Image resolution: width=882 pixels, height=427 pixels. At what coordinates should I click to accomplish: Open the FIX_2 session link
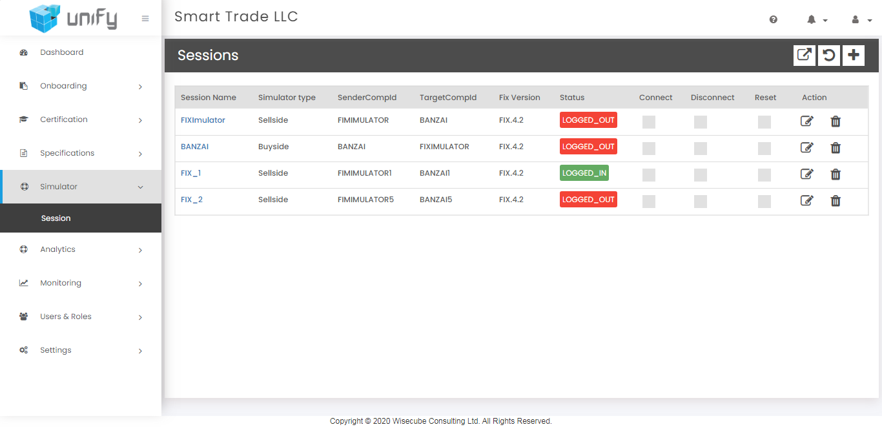coord(192,200)
